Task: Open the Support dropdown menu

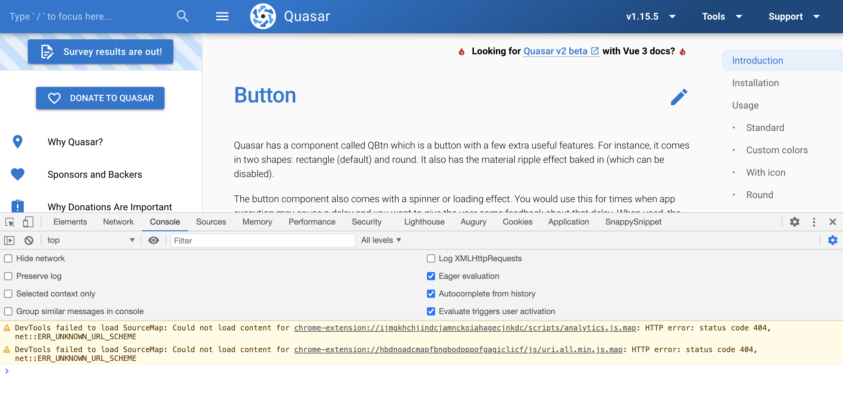Action: coord(794,16)
